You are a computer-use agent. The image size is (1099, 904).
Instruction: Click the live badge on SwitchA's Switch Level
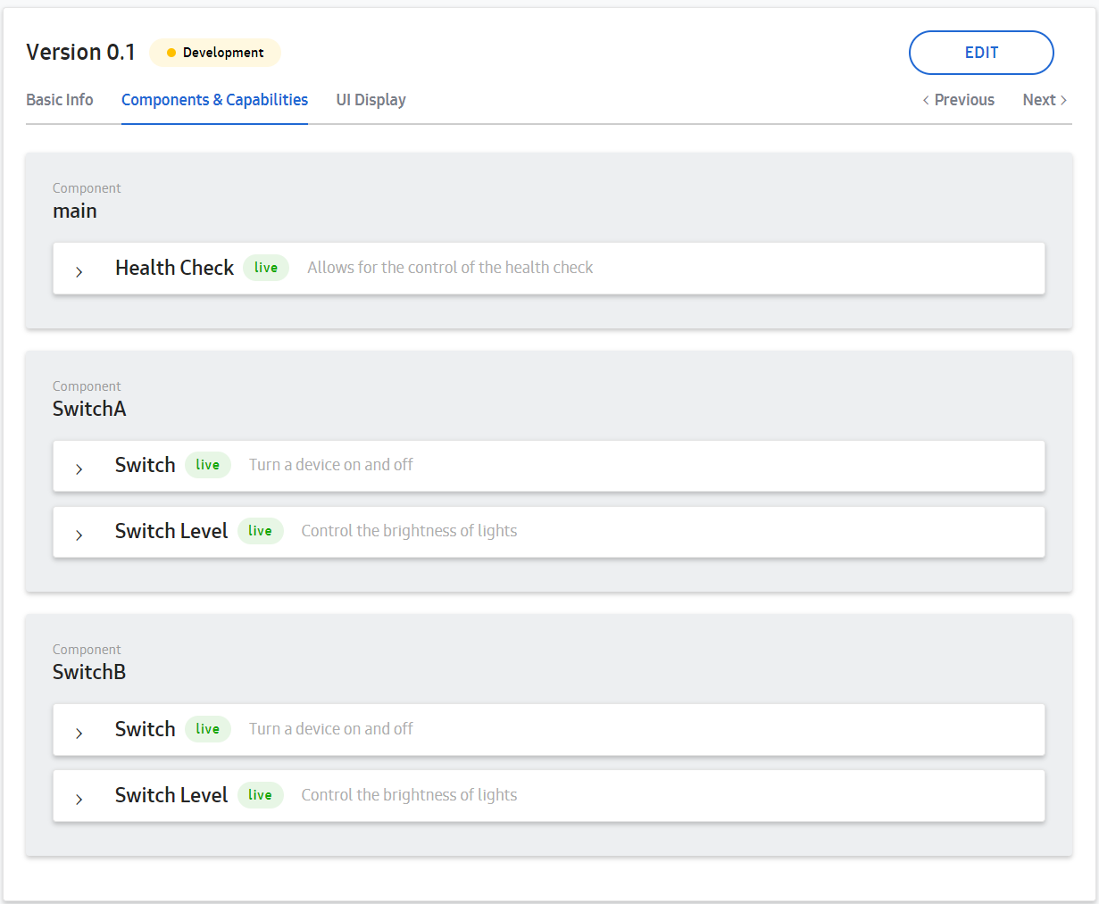(260, 531)
